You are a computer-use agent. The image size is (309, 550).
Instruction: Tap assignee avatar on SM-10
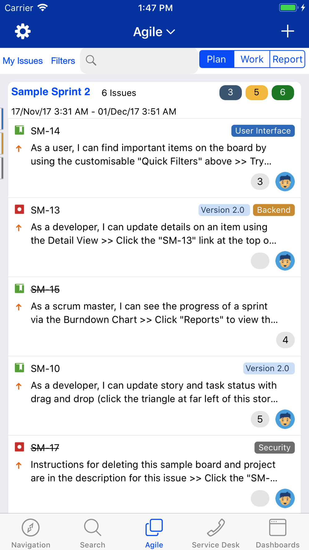point(285,419)
